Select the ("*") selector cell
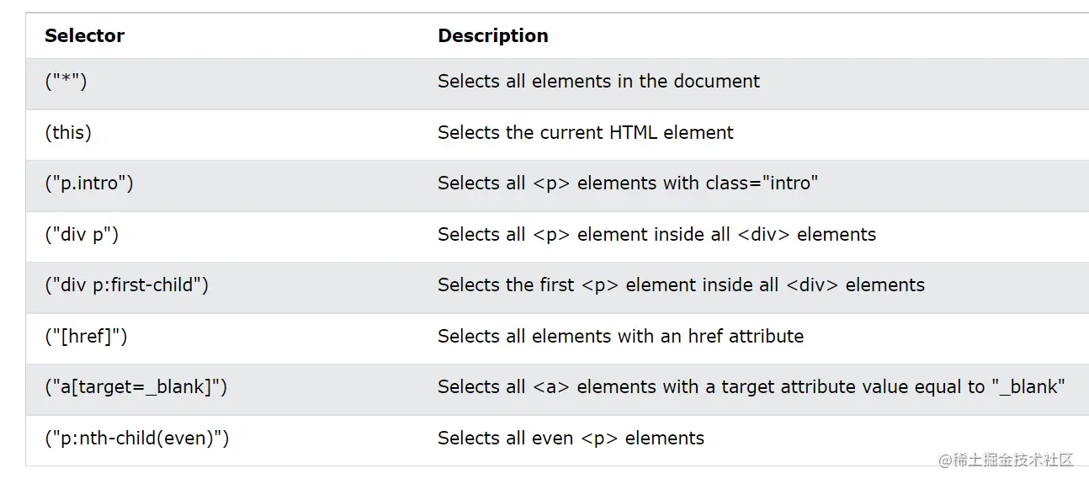Viewport: 1089px width, 484px height. pos(66,82)
